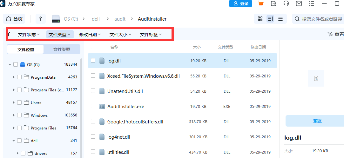
Task: Check the box for UnattendUtils.dll
Action: click(93, 91)
